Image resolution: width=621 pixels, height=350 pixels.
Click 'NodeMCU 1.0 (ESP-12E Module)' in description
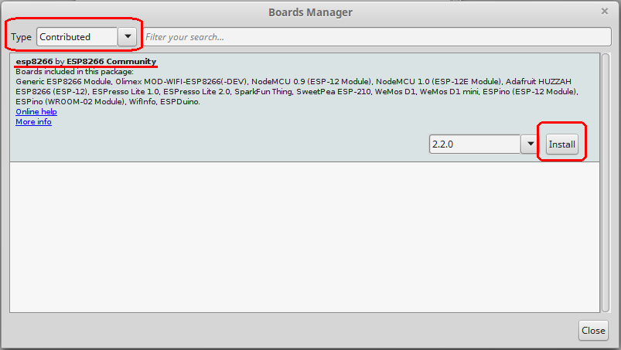[438, 81]
